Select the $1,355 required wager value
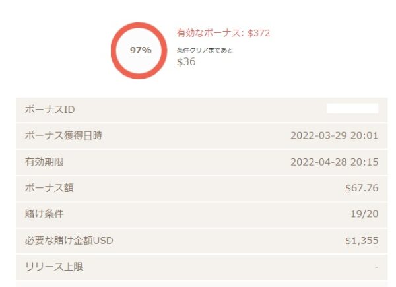Screen dimensions: 396x287 (362, 241)
